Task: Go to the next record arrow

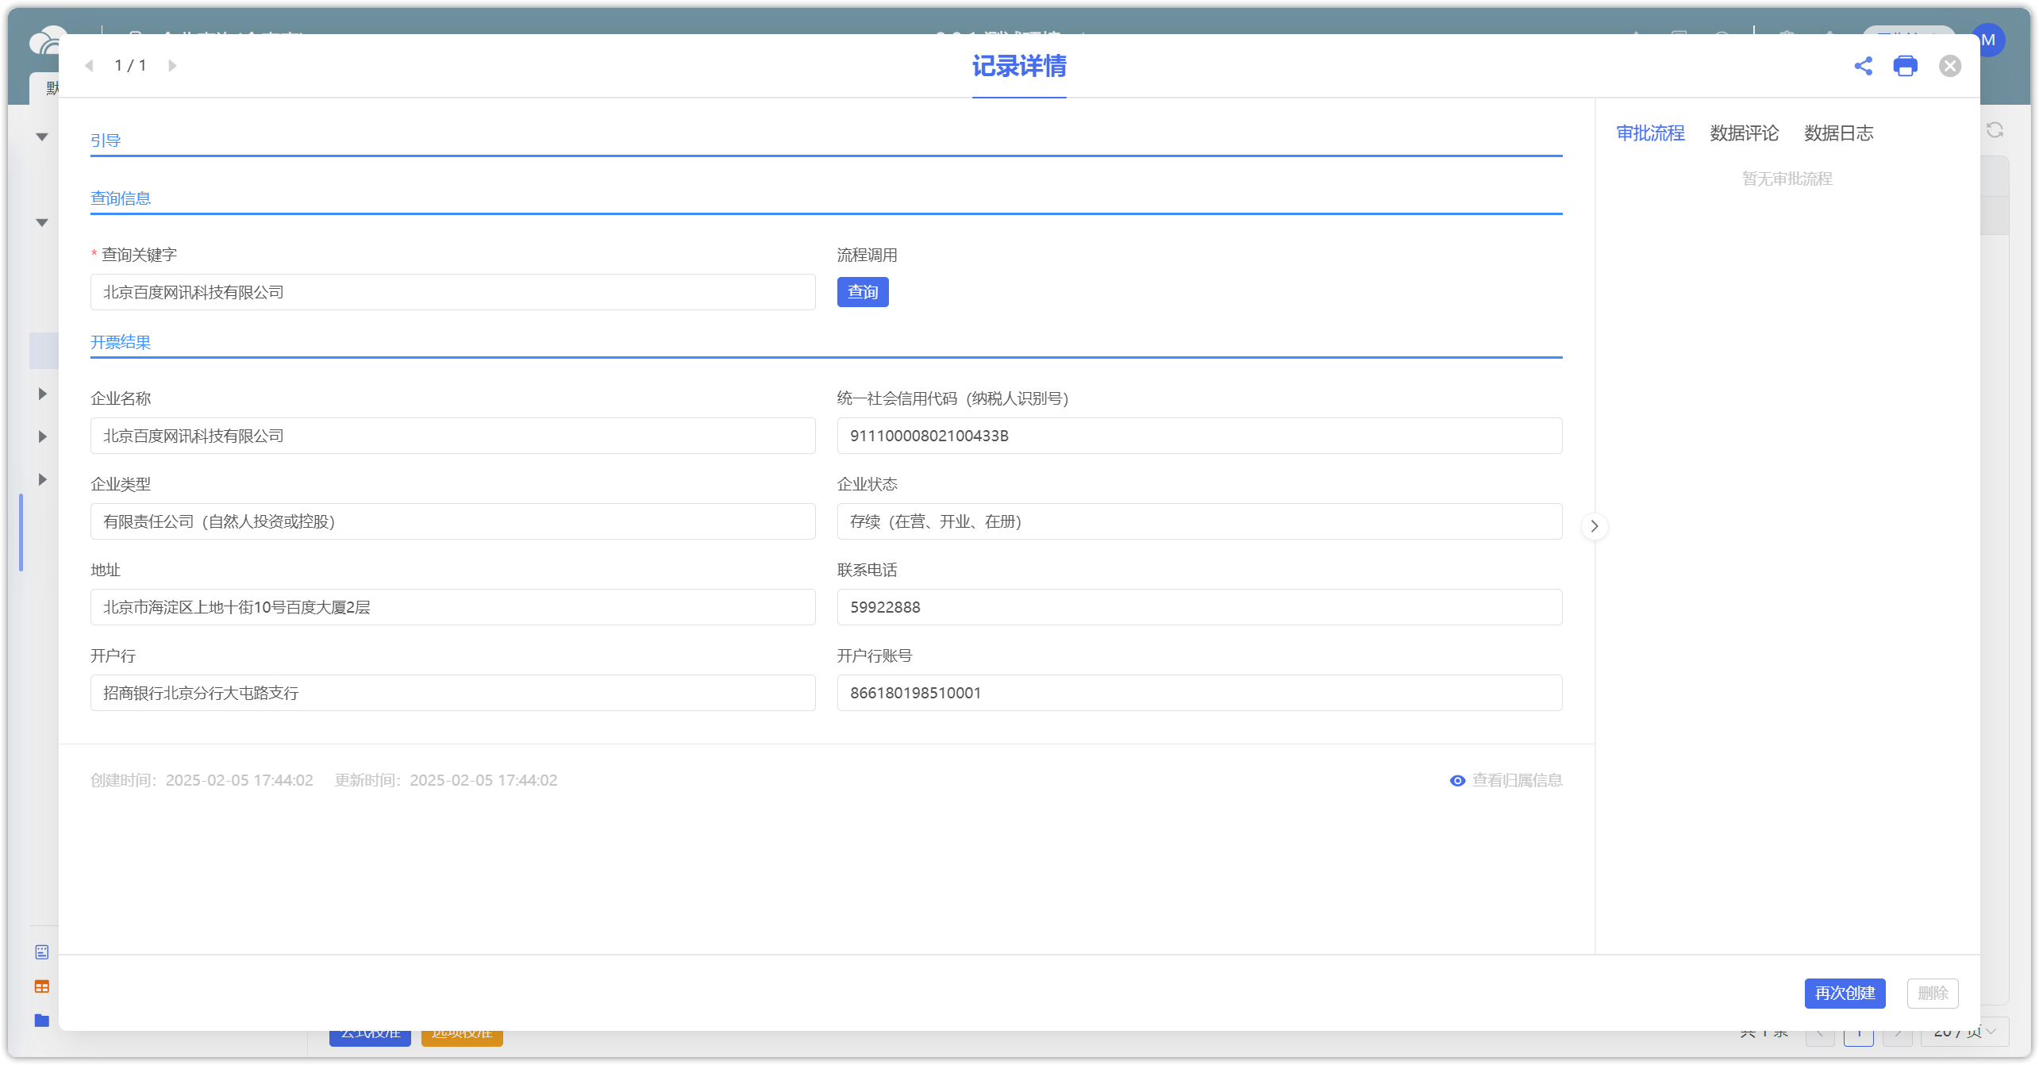Action: click(172, 66)
